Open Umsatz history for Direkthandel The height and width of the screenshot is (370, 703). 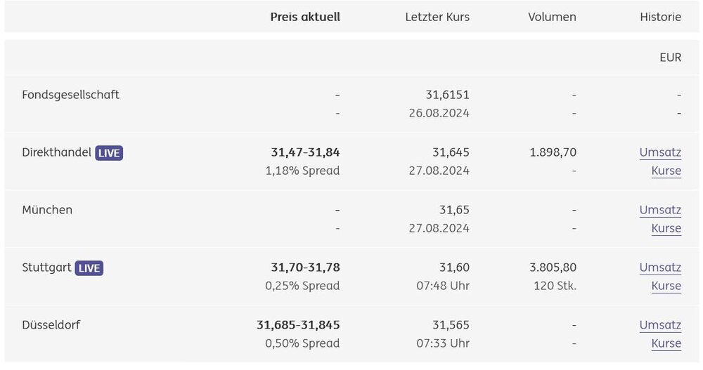pyautogui.click(x=660, y=152)
